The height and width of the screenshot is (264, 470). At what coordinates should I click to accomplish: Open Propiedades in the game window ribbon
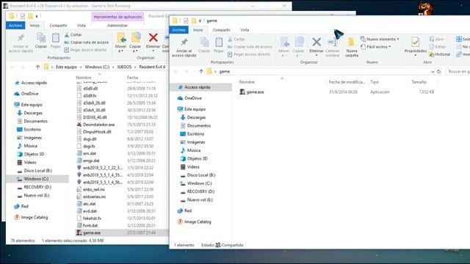pos(415,46)
